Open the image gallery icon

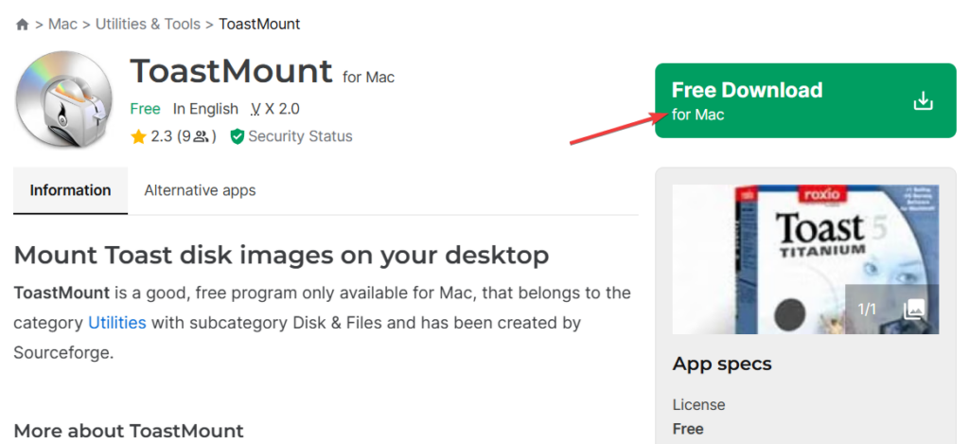pos(914,309)
